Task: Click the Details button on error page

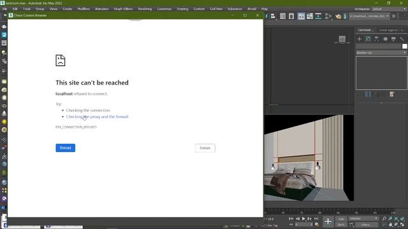Action: 205,148
